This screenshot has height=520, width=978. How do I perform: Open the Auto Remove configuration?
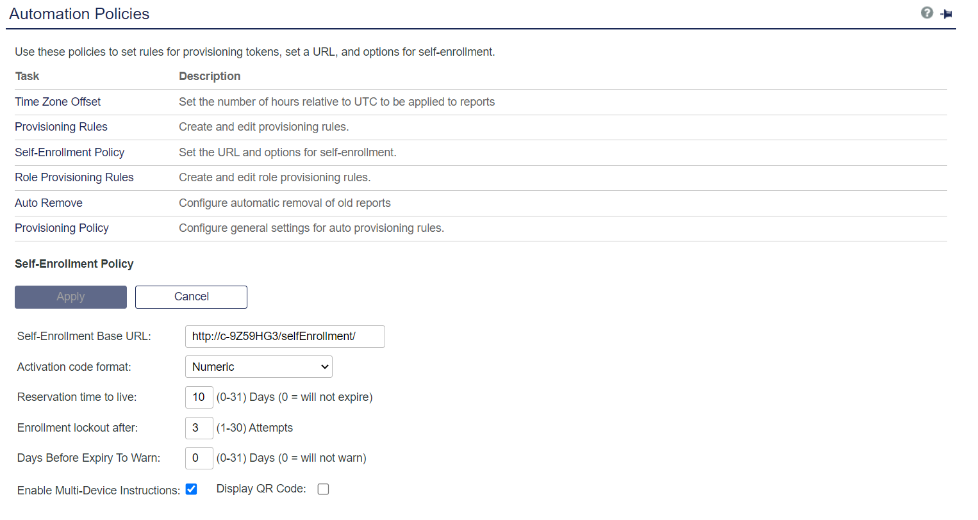tap(48, 203)
